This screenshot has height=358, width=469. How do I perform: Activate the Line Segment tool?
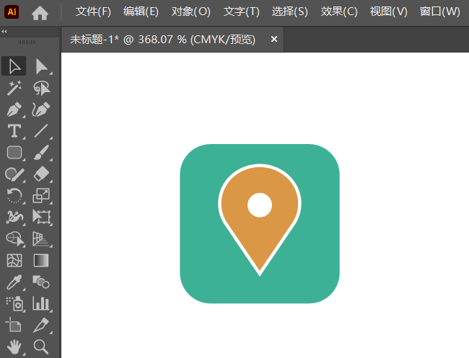(x=41, y=131)
